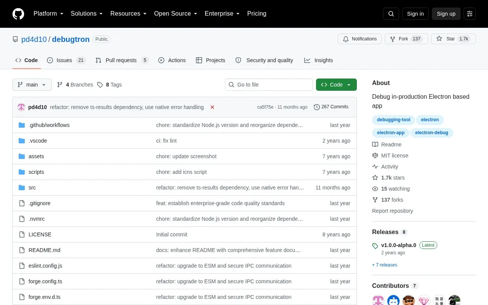The height and width of the screenshot is (305, 488).
Task: Open the assets folder
Action: 36,156
